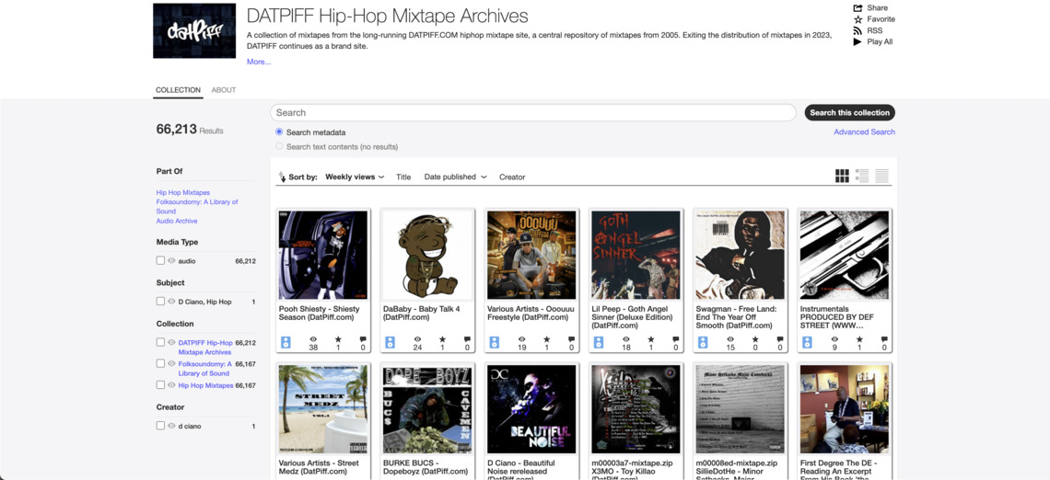
Task: Check the Folksoundomy collection checkbox
Action: pos(160,363)
